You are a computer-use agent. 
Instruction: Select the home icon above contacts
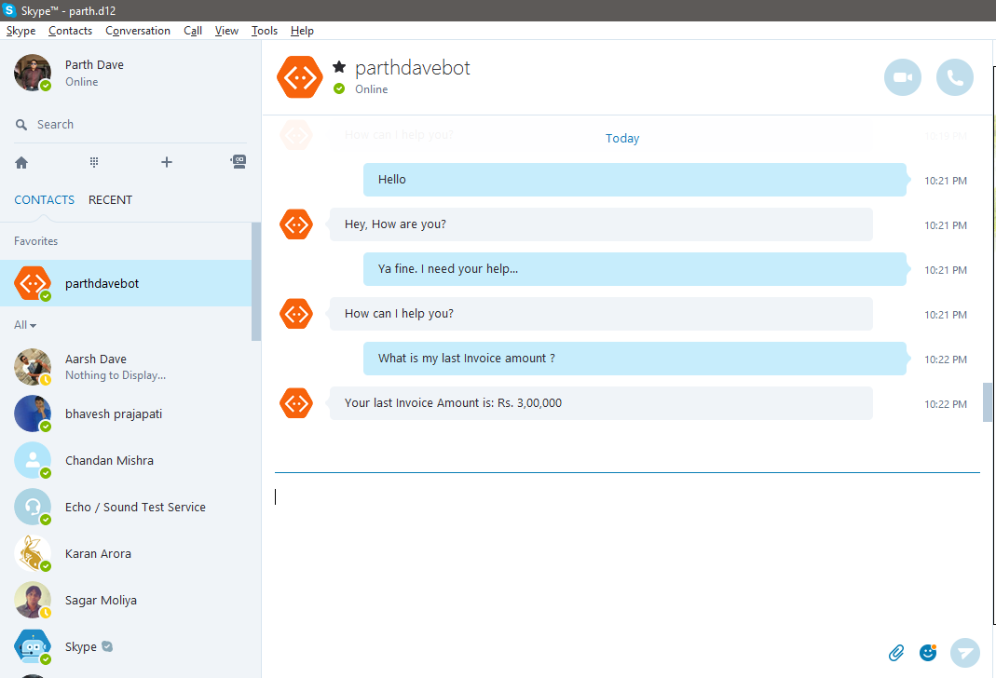(20, 161)
